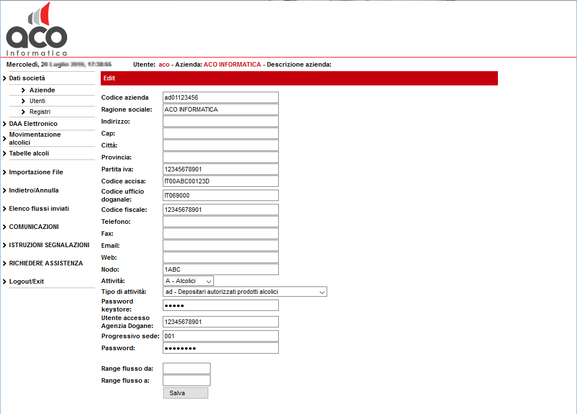The height and width of the screenshot is (414, 577).
Task: Click the Range flusso da field
Action: point(186,368)
